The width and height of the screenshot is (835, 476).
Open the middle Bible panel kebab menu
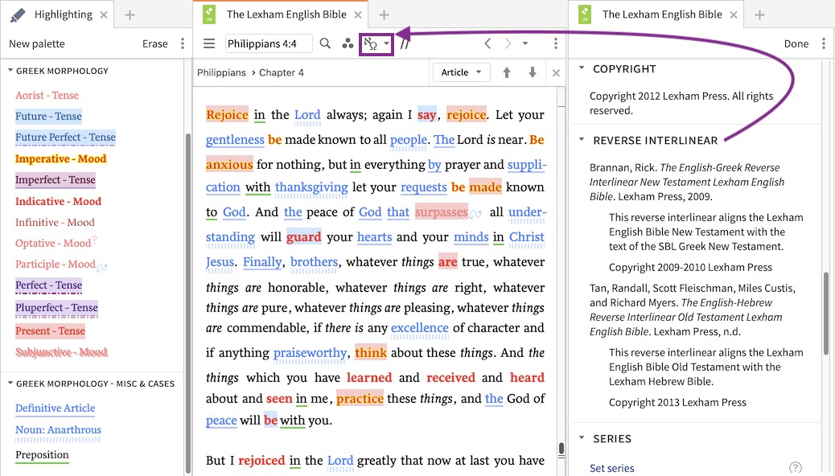[555, 43]
